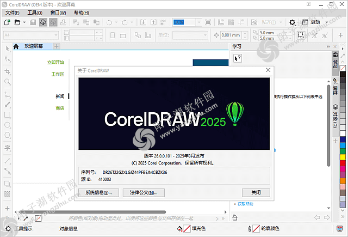Open the 属性 docker side tab

pos(335,87)
